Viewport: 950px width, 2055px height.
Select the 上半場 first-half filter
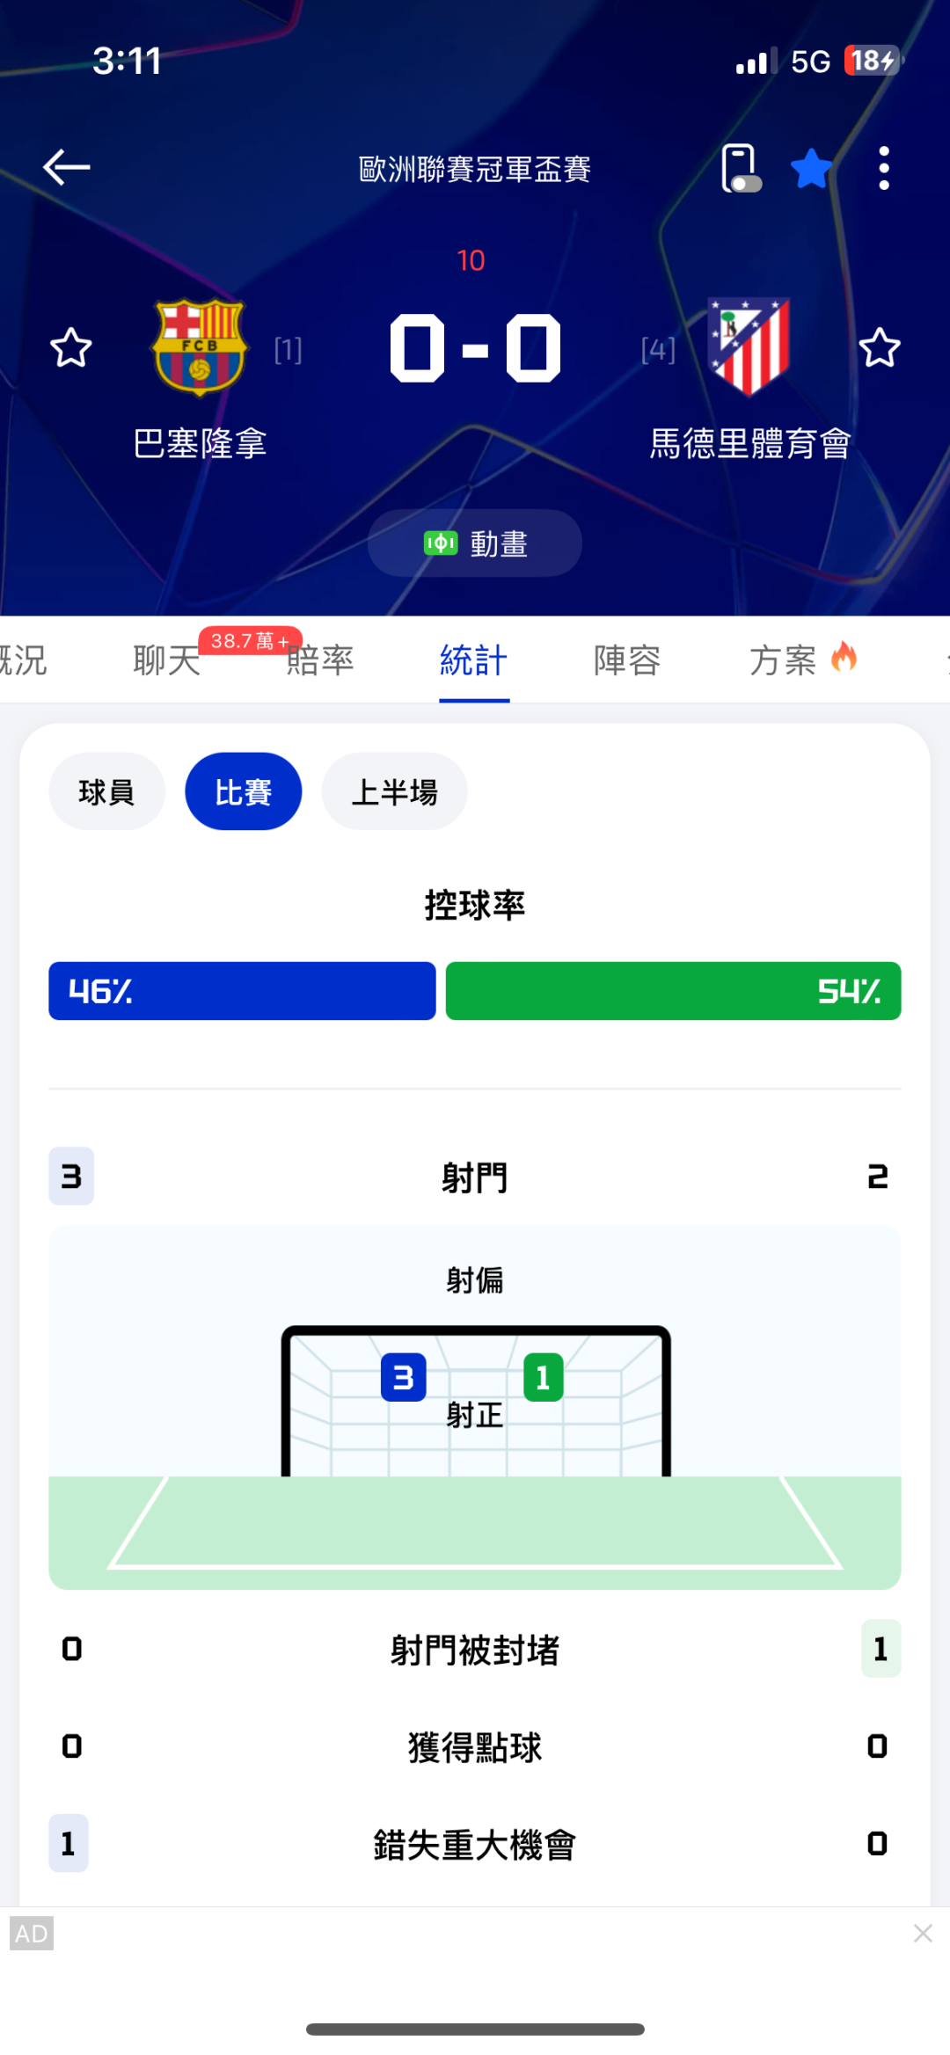pyautogui.click(x=394, y=791)
